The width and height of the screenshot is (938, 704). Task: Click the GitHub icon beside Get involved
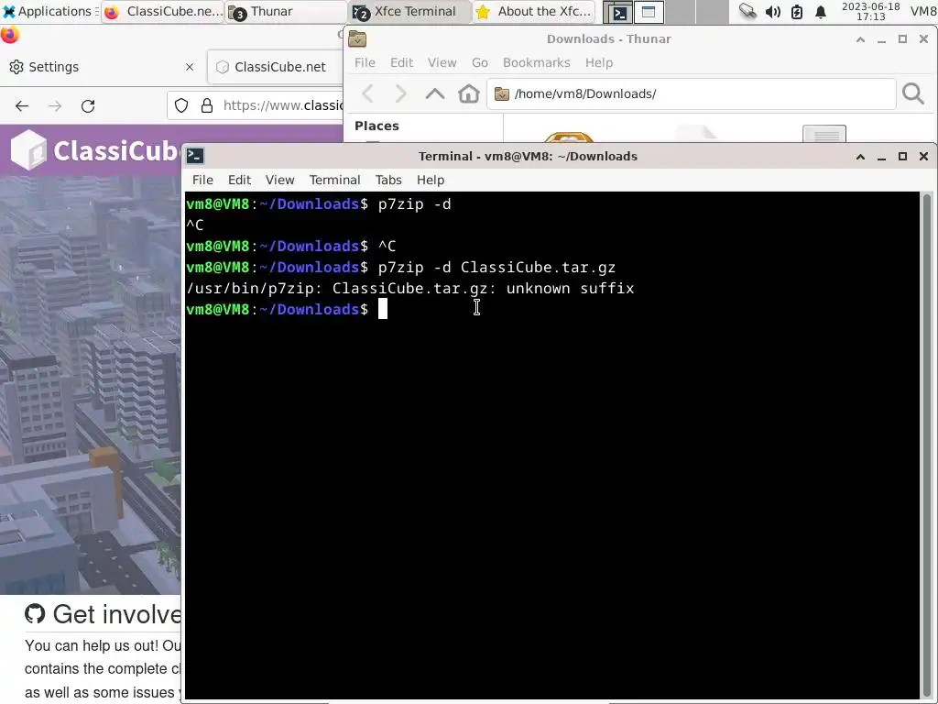(x=35, y=613)
